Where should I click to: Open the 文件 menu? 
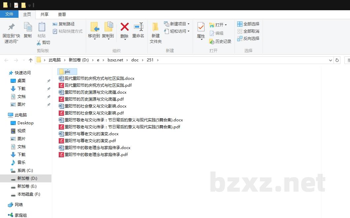pyautogui.click(x=10, y=14)
